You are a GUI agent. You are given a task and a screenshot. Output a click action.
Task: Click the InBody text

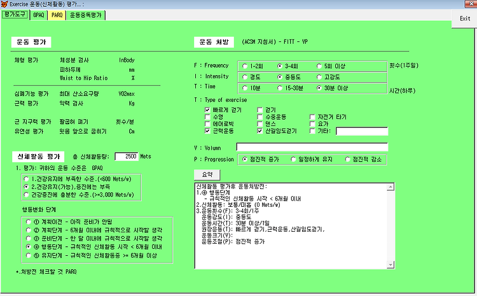(x=127, y=60)
